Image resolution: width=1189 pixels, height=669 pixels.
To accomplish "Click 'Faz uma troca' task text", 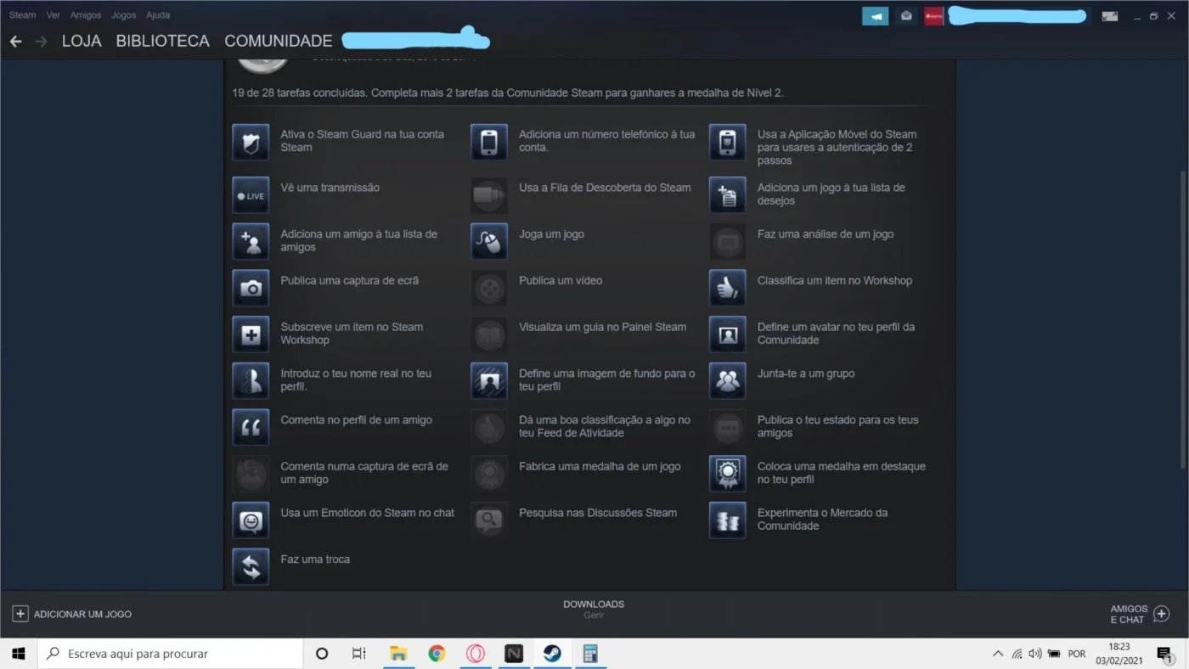I will click(315, 559).
